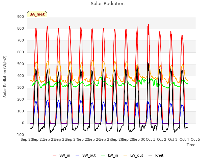Click the 800 y-axis tick label

coord(21,28)
